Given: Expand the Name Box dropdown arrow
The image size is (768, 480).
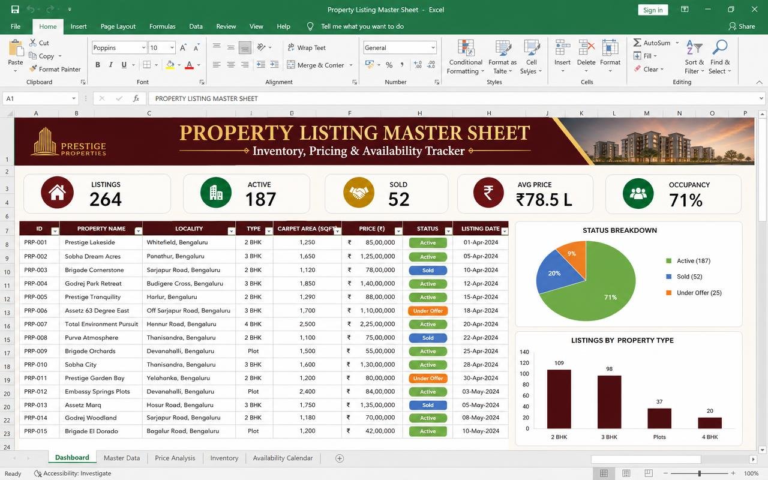Looking at the screenshot, I should click(x=74, y=98).
